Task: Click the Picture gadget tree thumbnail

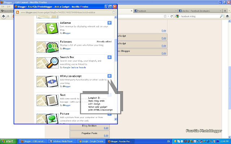Action: 48,118
